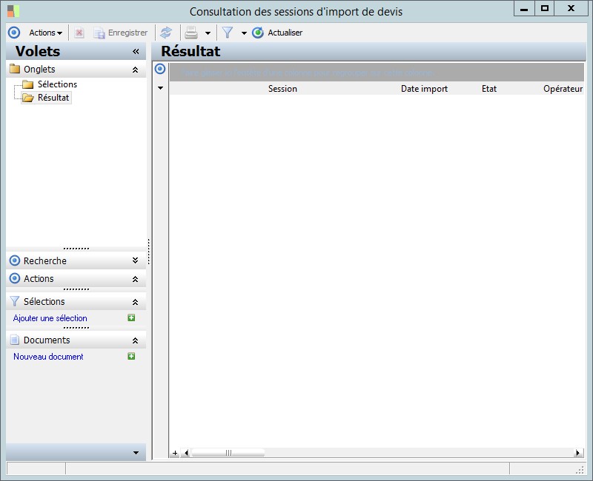
Task: Sort by the Date import column header
Action: (424, 89)
